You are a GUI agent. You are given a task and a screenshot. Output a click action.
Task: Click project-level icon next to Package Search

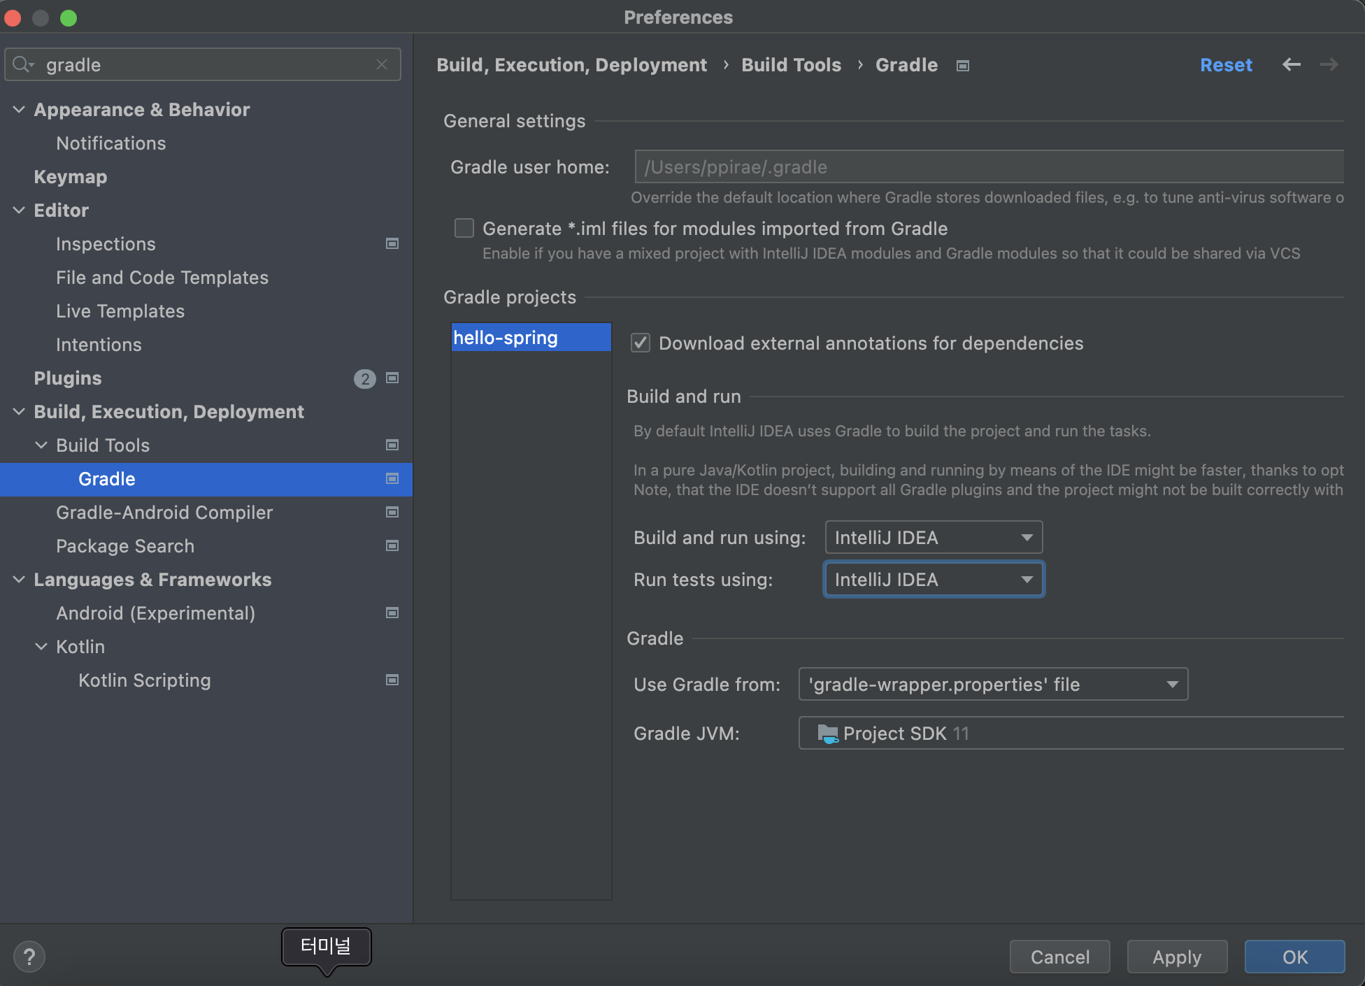[x=392, y=545]
